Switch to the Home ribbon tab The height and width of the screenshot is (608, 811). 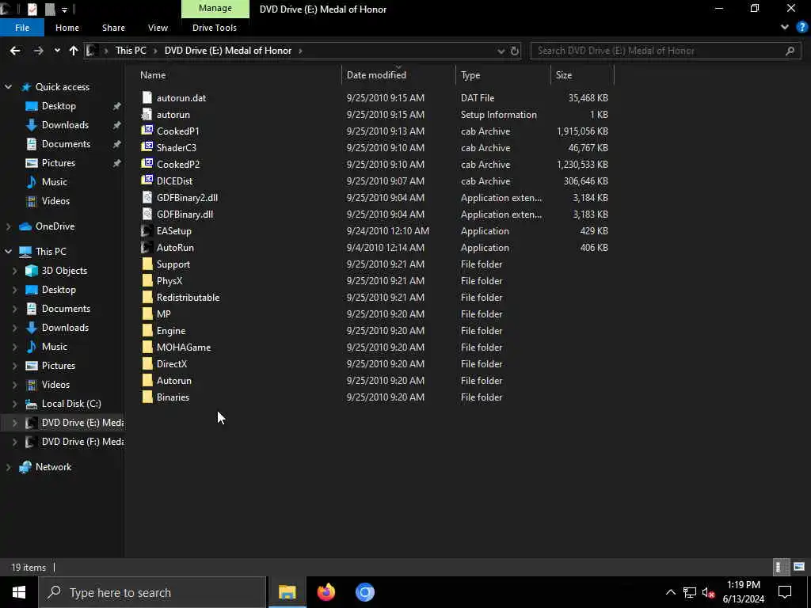(x=67, y=28)
